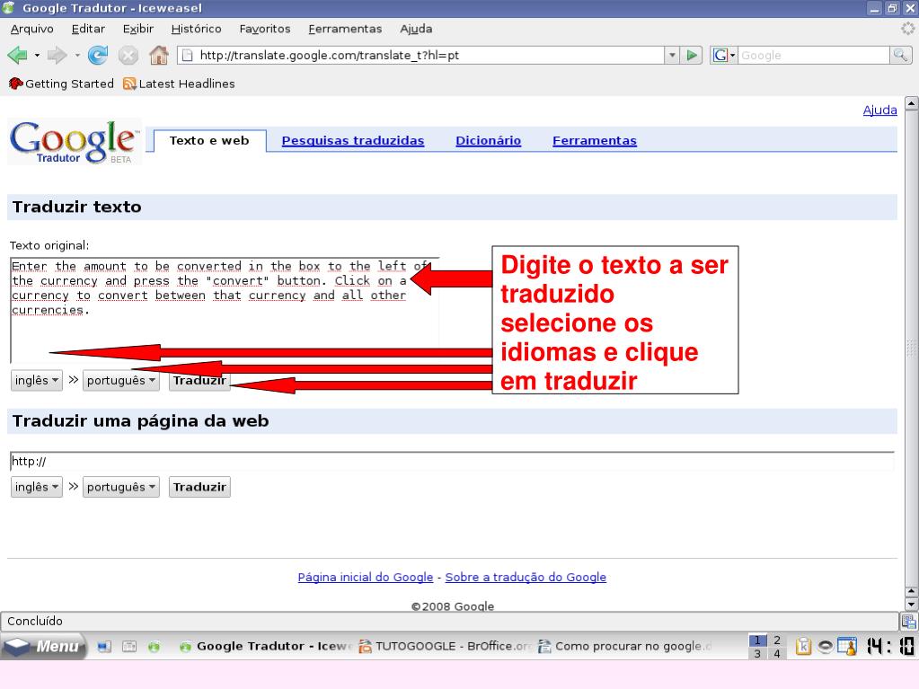
Task: Open the inglês dropdown under web page translation
Action: [37, 487]
